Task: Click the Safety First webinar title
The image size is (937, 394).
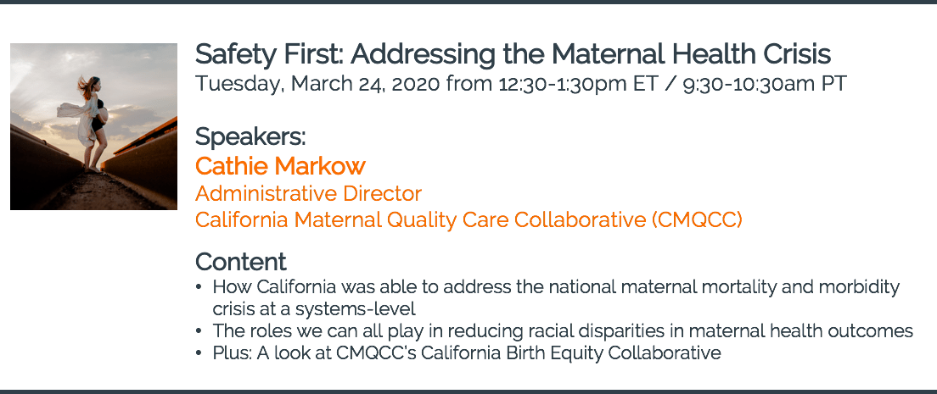Action: (513, 54)
